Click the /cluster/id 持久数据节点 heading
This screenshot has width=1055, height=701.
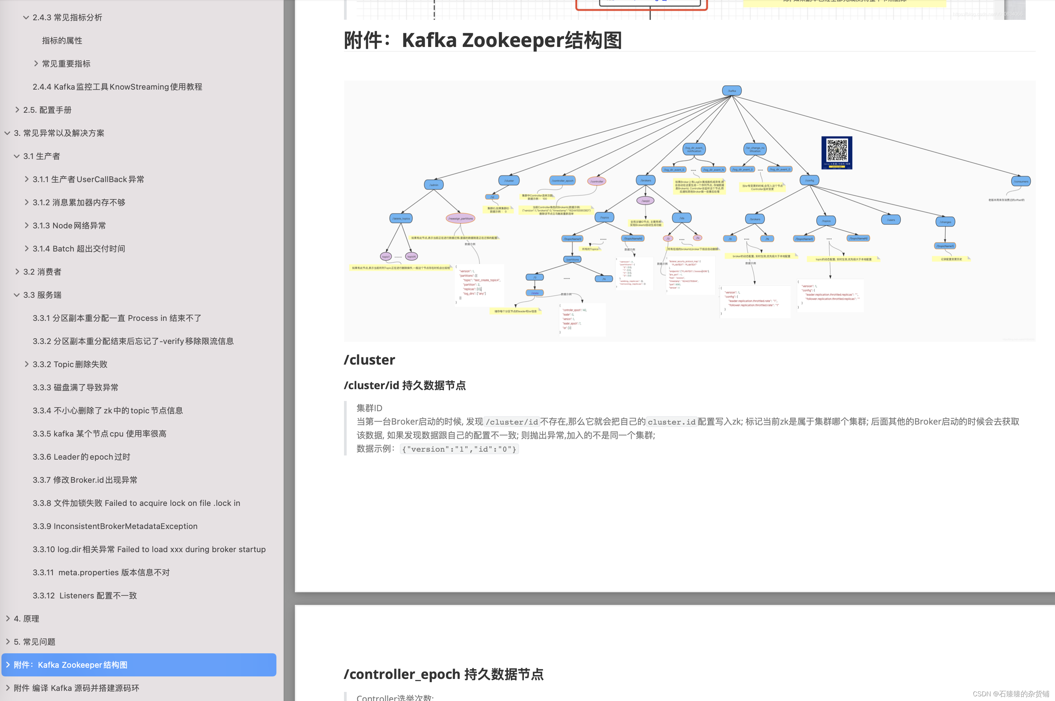coord(404,386)
